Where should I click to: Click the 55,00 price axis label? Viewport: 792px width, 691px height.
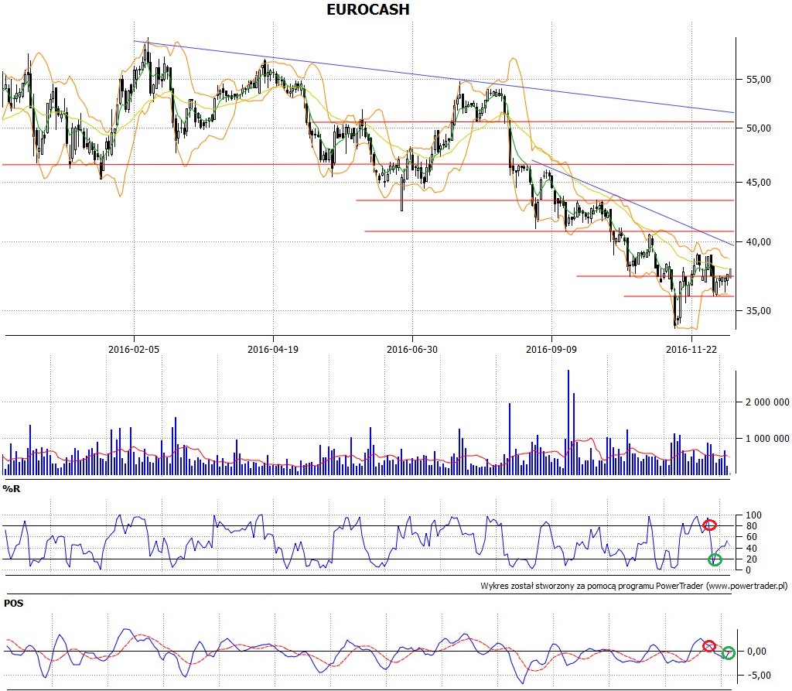click(759, 80)
